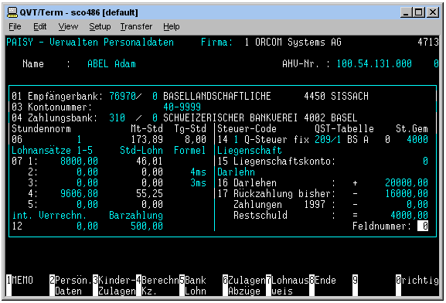The height and width of the screenshot is (303, 446).
Task: Click Barzahlung value 500,00
Action: point(147,226)
